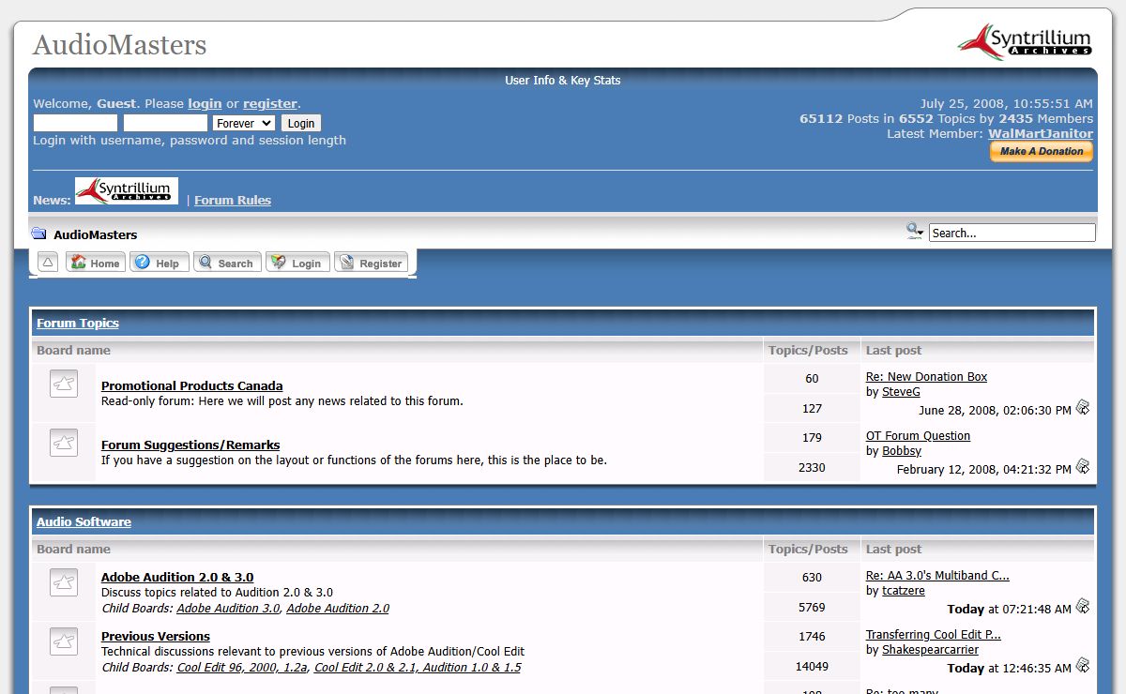The image size is (1126, 694).
Task: Follow the register link in welcome text
Action: click(x=270, y=104)
